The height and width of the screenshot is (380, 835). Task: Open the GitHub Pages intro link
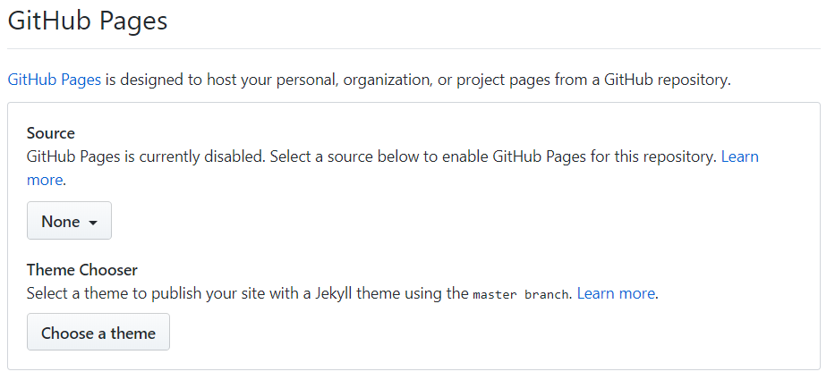coord(55,80)
